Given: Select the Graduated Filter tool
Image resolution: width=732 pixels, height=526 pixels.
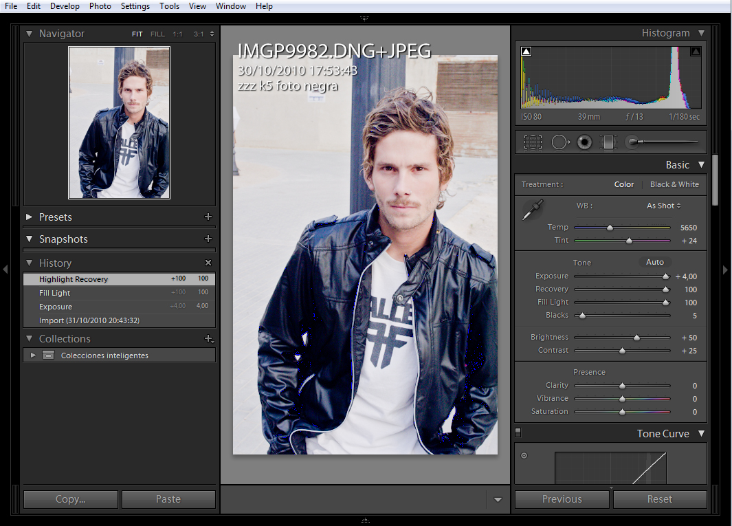Looking at the screenshot, I should (608, 142).
